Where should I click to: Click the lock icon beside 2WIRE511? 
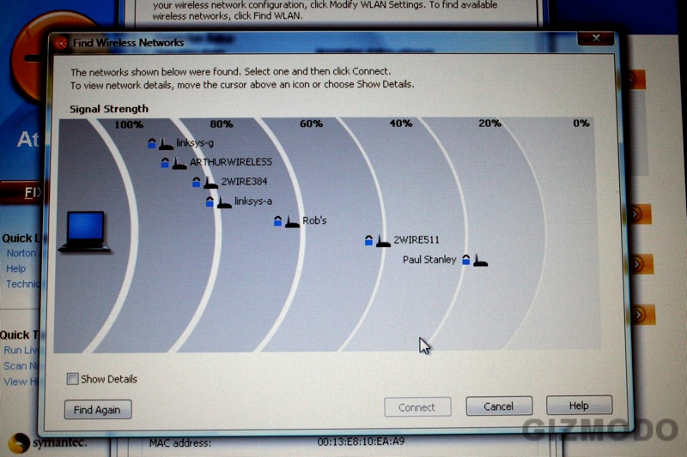369,240
